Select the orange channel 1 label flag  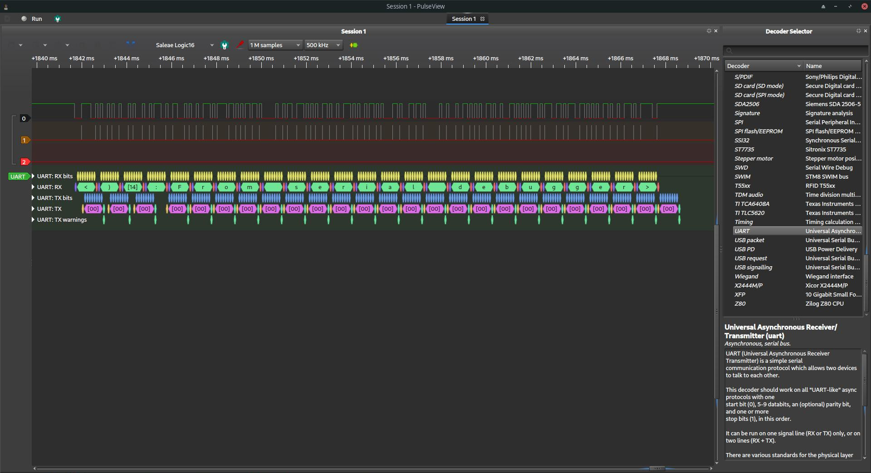coord(25,140)
